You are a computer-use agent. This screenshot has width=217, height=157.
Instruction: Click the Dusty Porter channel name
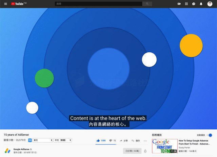(184, 148)
